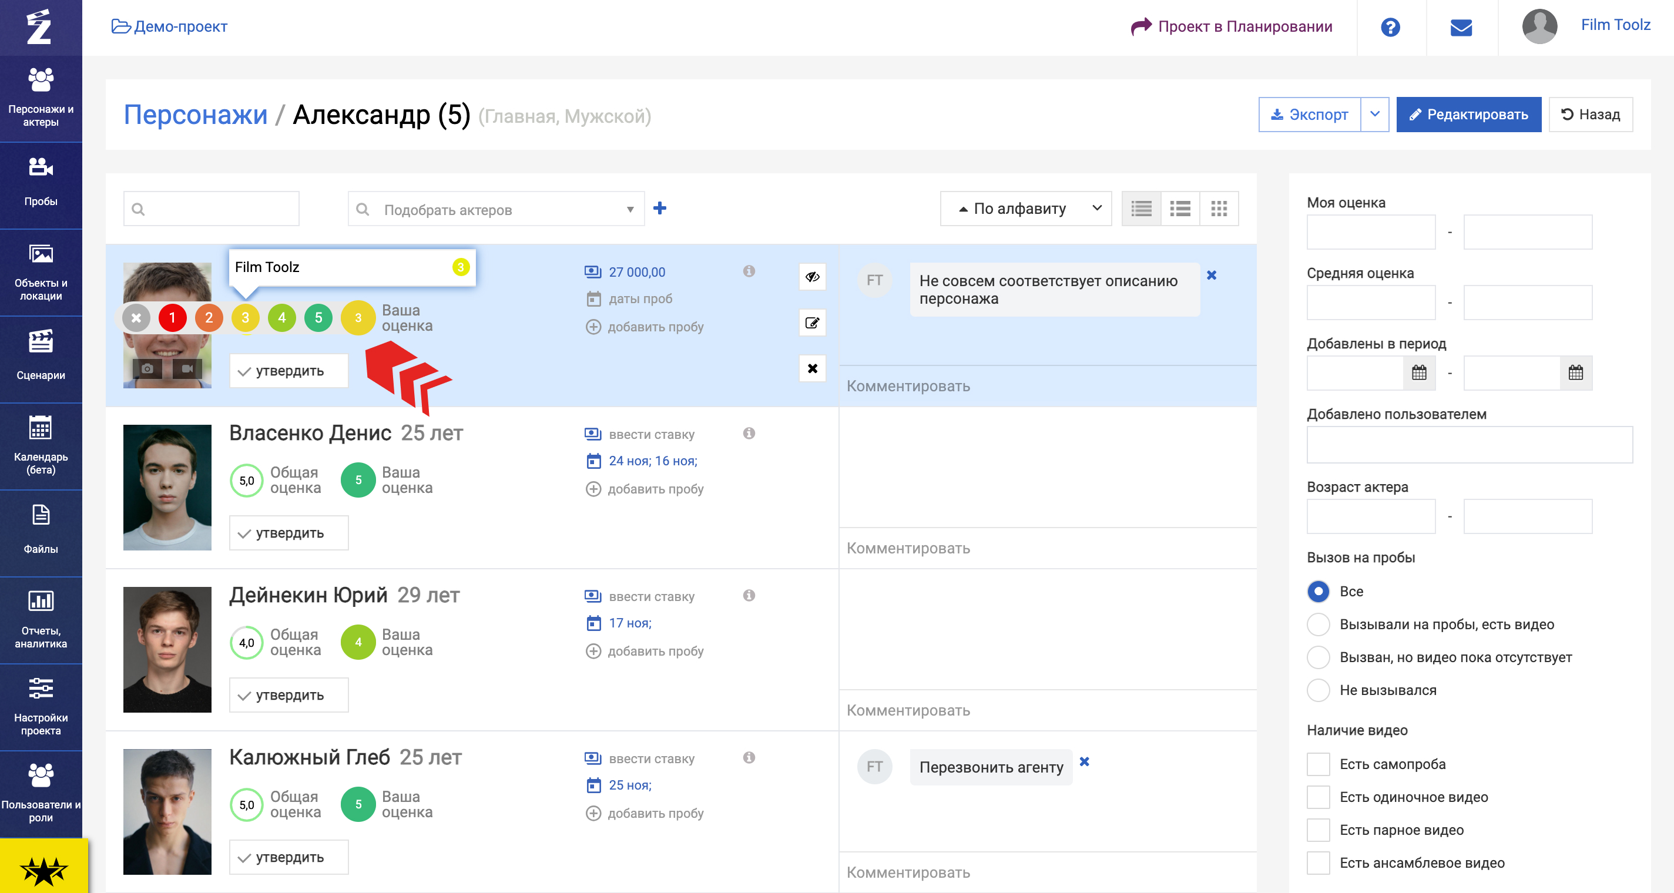
Task: Click ввести ставку for Дейнекин Юрий
Action: pos(651,597)
